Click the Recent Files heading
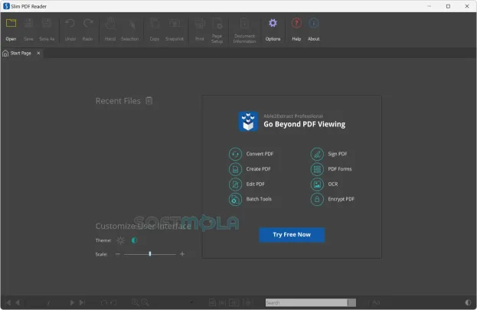 pyautogui.click(x=118, y=101)
